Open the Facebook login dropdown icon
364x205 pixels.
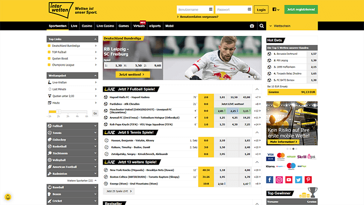click(276, 9)
